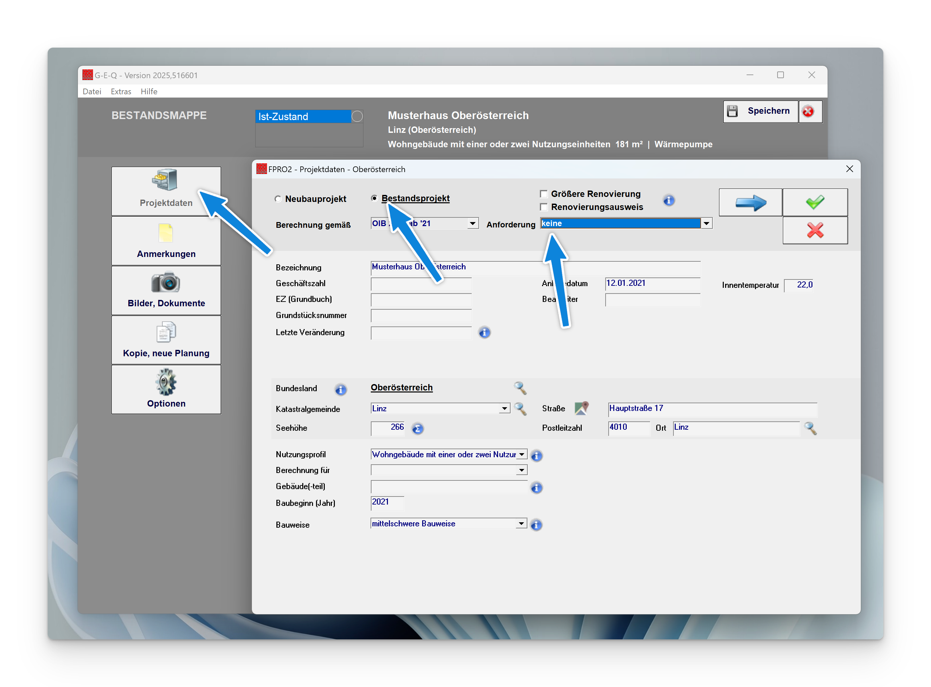Confirm with the green checkmark button

[814, 203]
